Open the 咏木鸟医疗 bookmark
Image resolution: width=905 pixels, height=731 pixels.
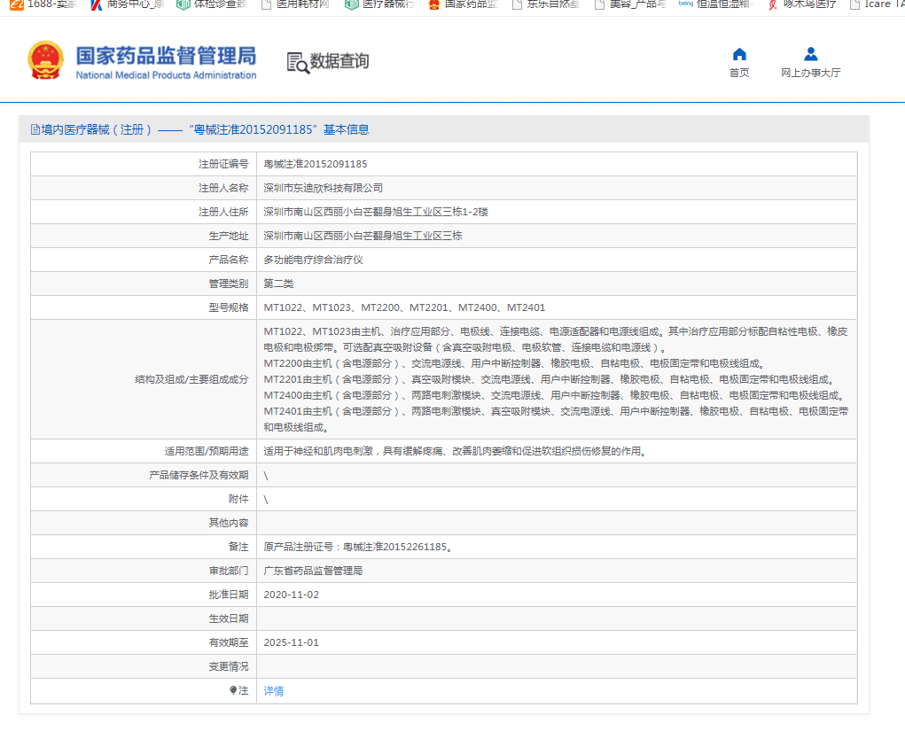801,4
